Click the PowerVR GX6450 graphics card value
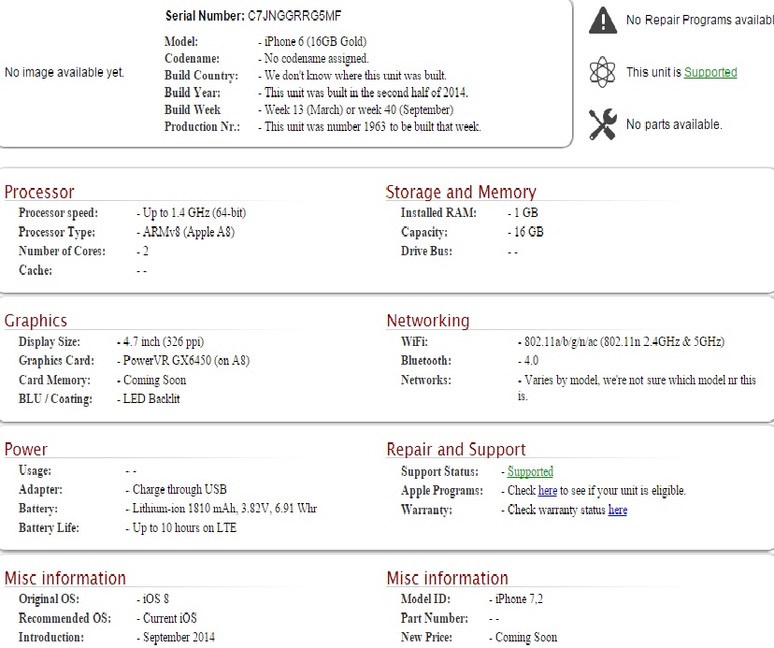This screenshot has height=648, width=774. [x=187, y=361]
